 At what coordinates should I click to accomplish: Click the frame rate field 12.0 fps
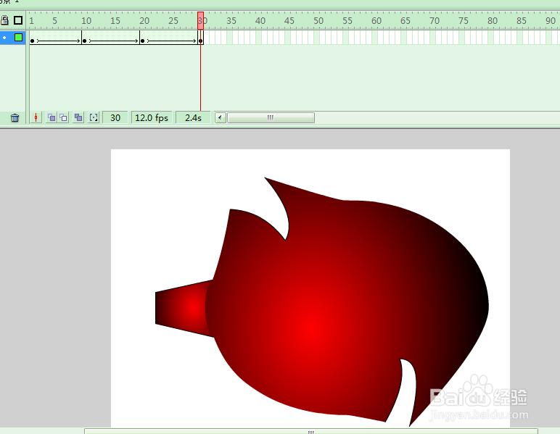152,117
